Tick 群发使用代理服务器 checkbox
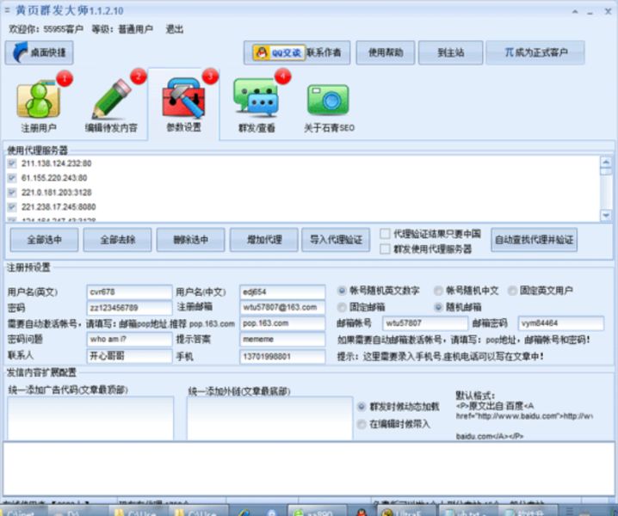 [x=386, y=249]
